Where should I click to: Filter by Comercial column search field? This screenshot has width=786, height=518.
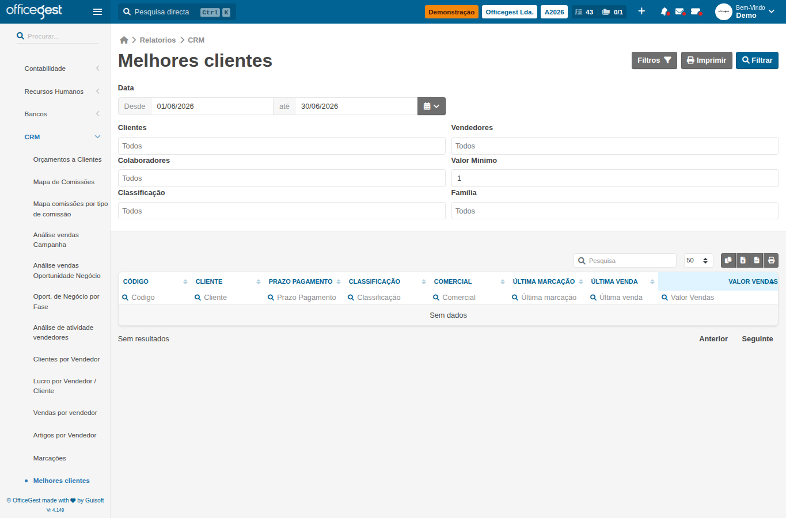[469, 298]
